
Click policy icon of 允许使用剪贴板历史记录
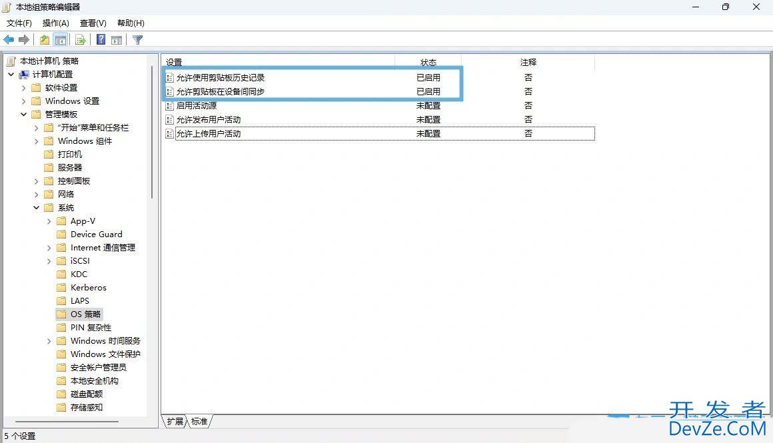[x=169, y=78]
